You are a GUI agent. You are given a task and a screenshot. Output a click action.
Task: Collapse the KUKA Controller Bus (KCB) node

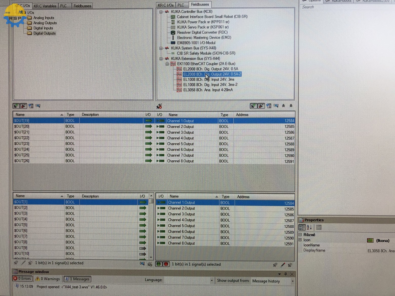point(161,12)
